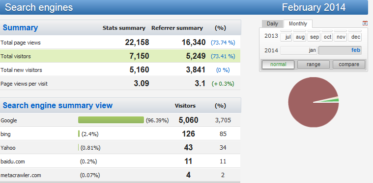Choose the range view mode
Screen dimensions: 373x183
pos(314,65)
